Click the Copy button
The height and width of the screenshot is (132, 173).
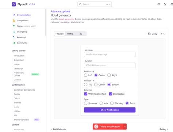pos(153,34)
